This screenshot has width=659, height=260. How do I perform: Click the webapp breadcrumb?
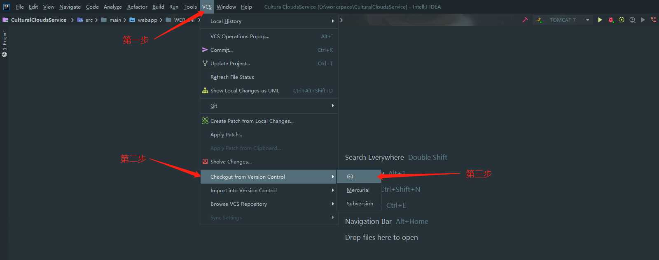coord(147,20)
